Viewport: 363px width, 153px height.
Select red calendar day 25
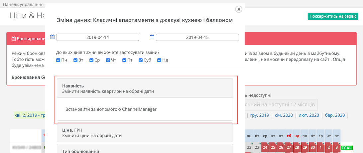click(273, 147)
